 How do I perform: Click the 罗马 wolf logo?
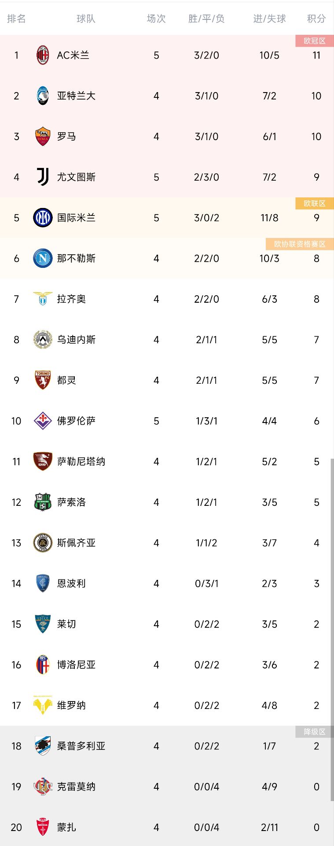coord(43,136)
